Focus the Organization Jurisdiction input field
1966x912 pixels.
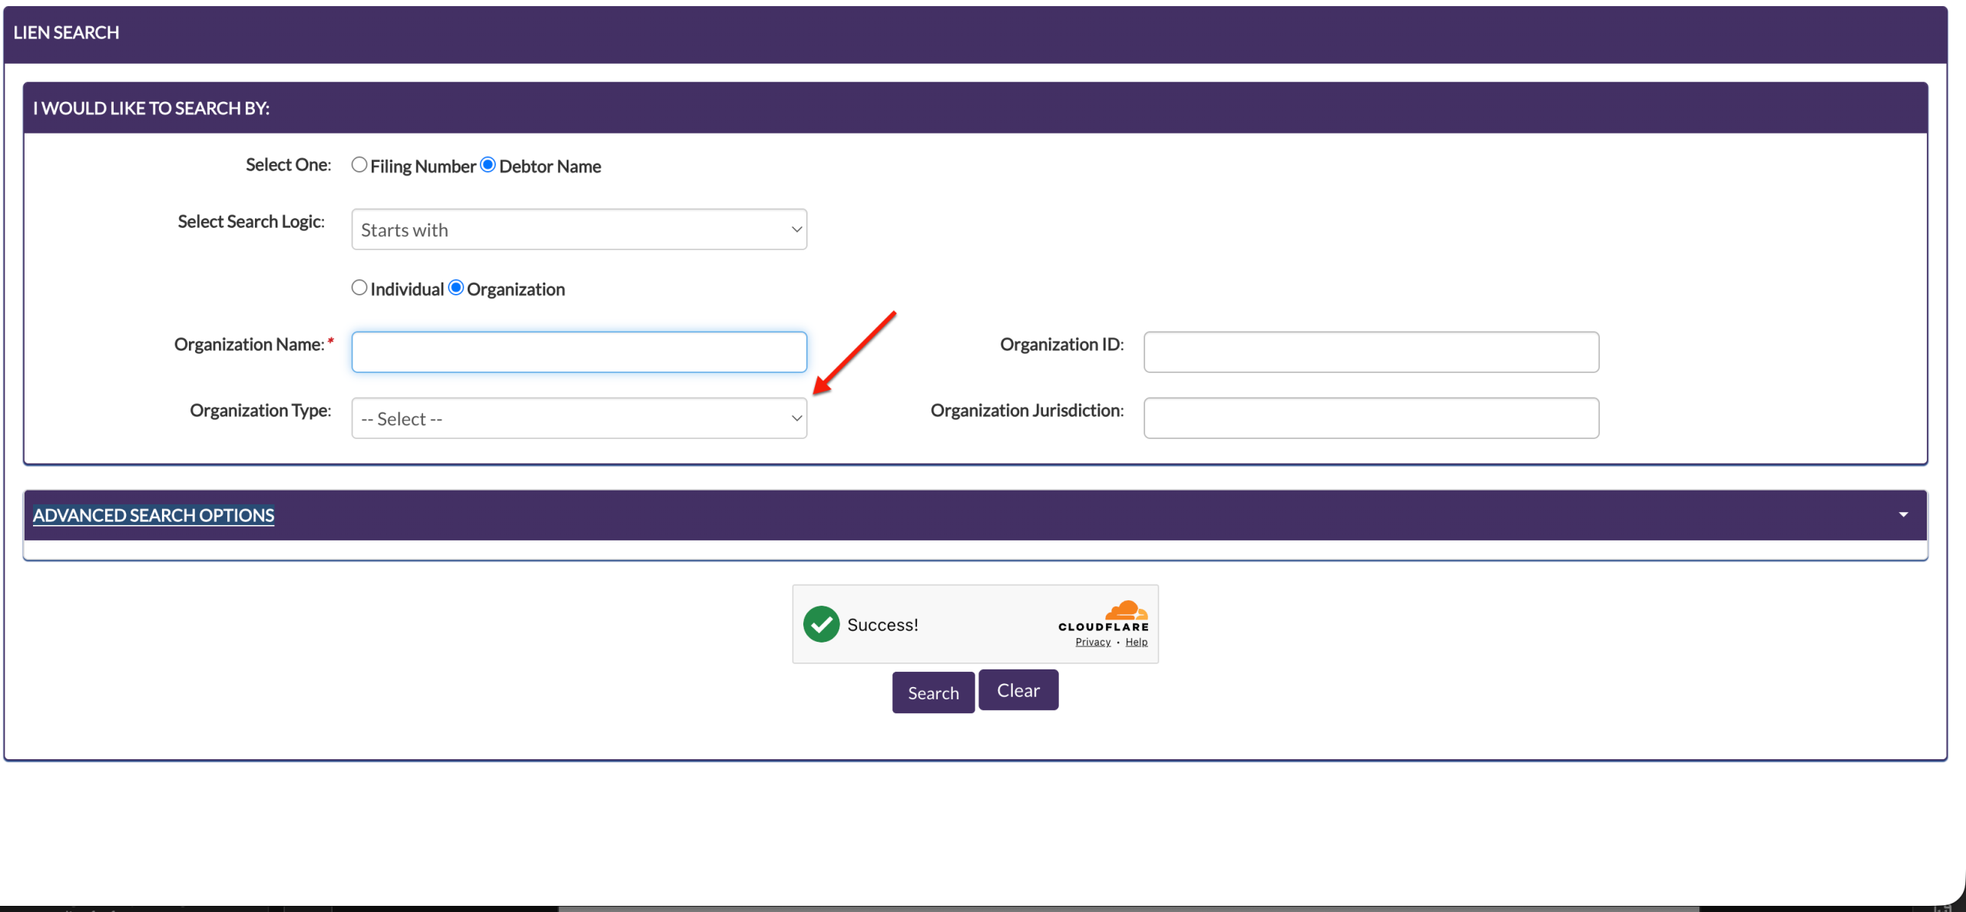click(x=1372, y=418)
